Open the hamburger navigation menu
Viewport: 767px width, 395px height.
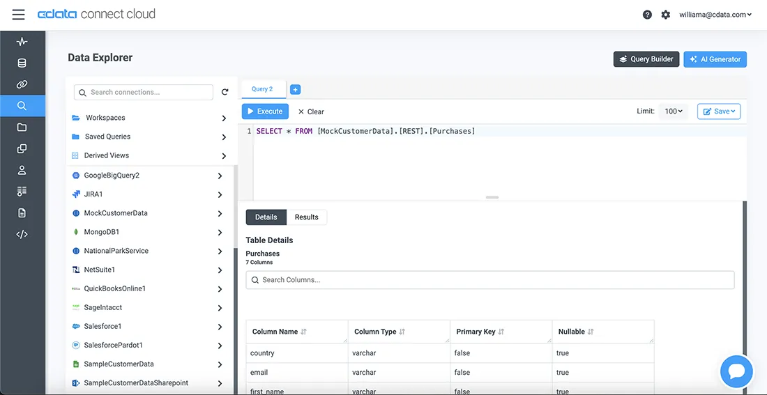[19, 14]
